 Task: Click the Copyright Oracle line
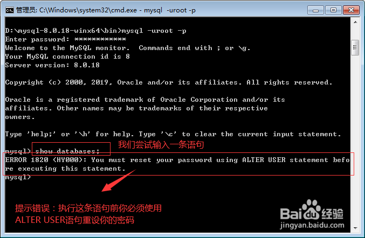(x=169, y=82)
